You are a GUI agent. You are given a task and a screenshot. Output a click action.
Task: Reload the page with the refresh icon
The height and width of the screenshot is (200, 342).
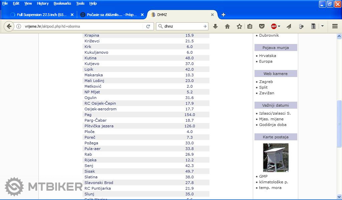point(148,26)
